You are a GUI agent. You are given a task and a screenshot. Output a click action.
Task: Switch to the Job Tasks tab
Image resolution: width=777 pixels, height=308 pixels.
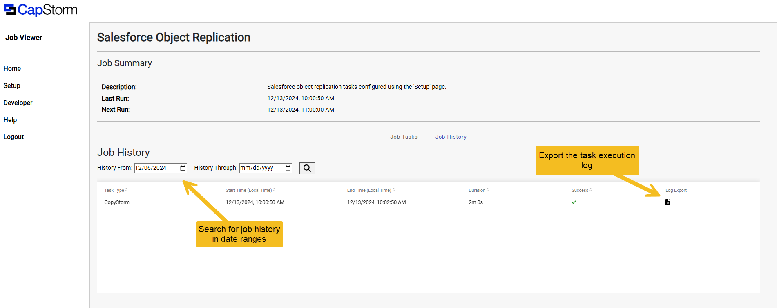coord(404,137)
